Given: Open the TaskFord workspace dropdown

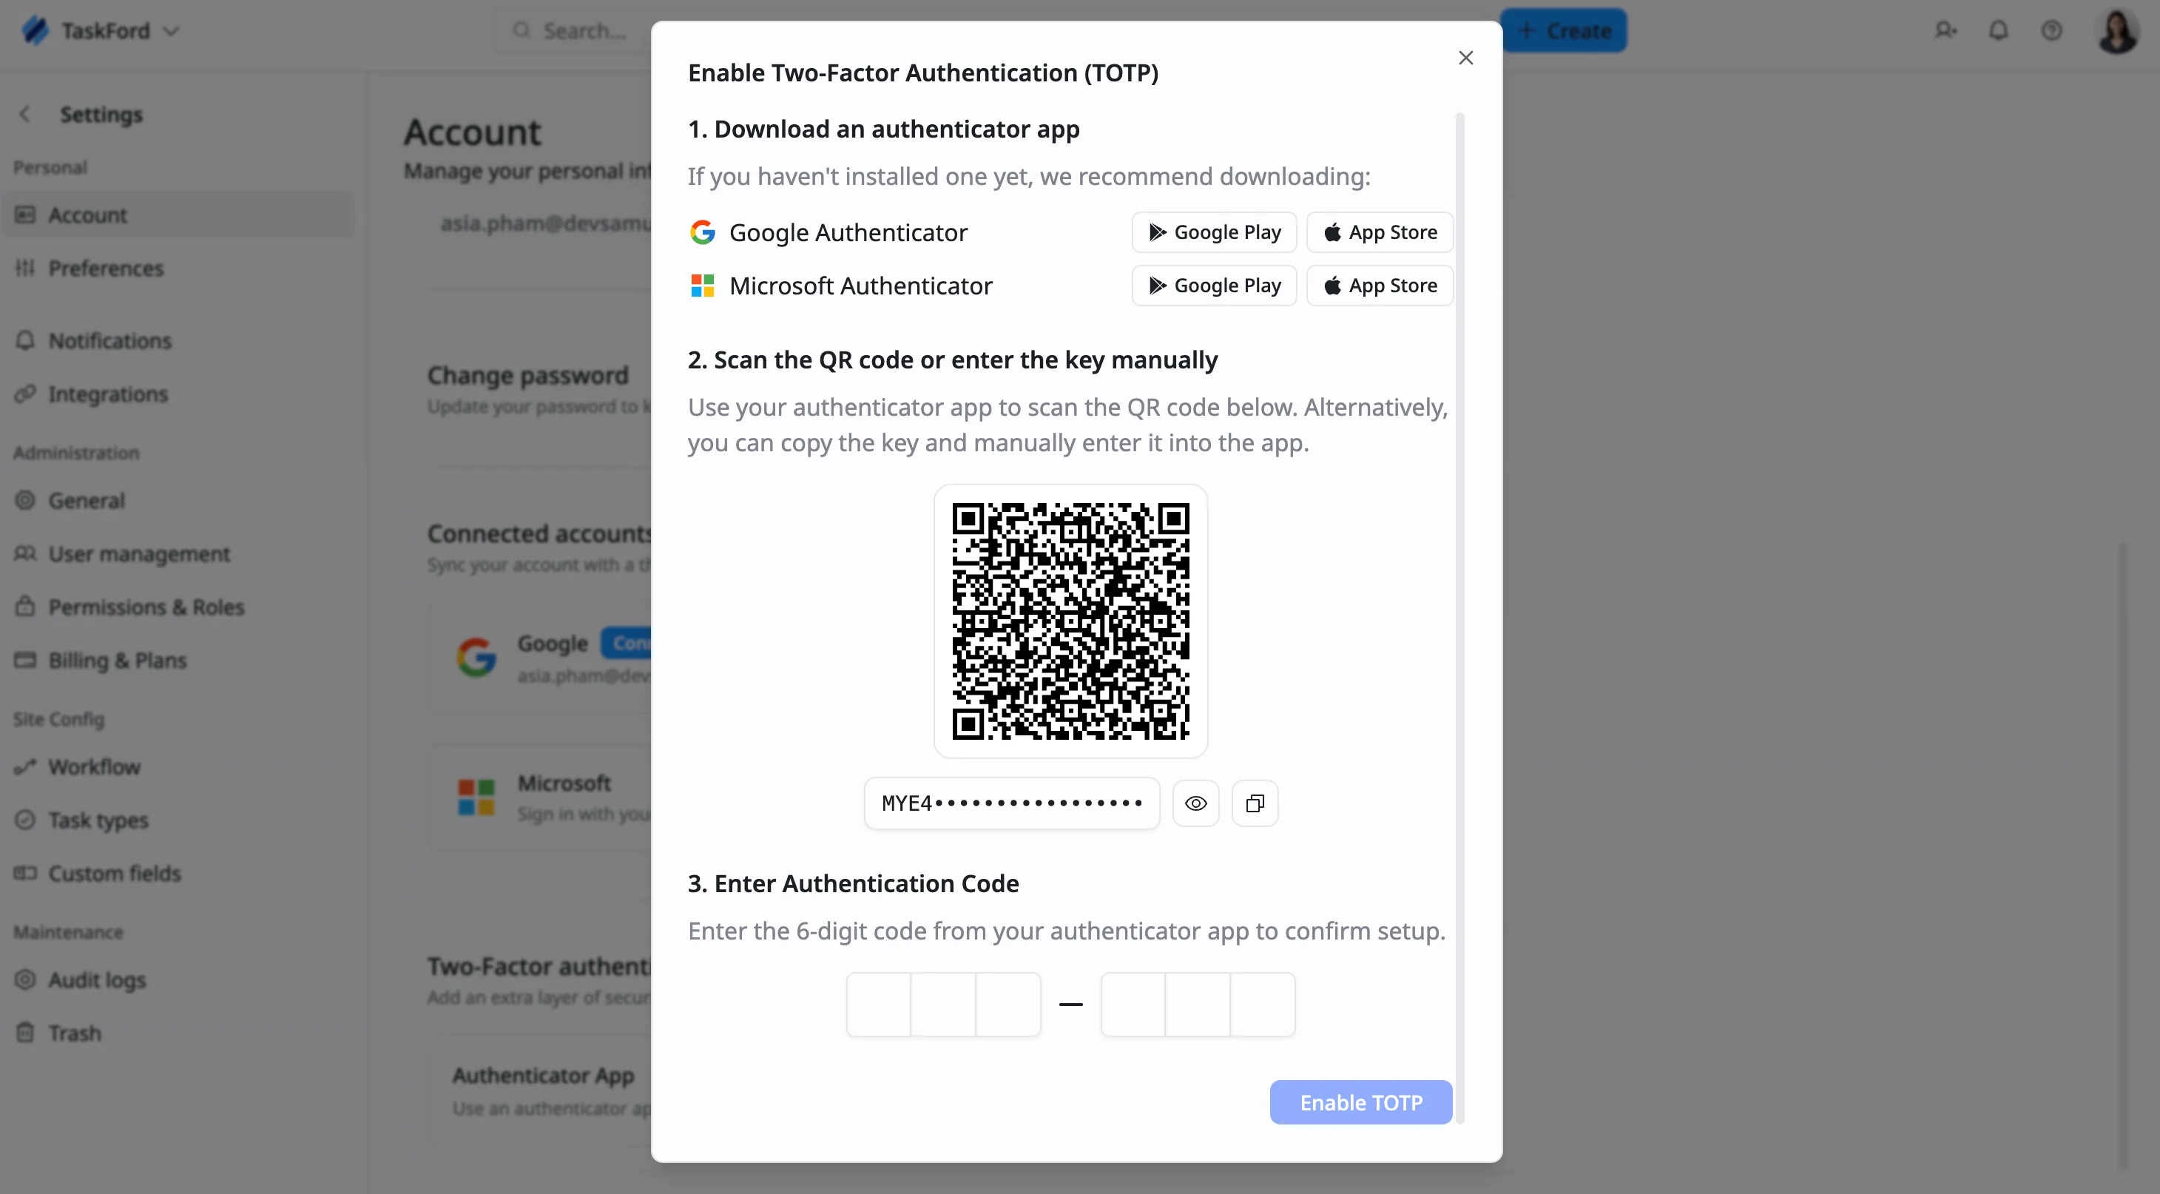Looking at the screenshot, I should pyautogui.click(x=171, y=31).
